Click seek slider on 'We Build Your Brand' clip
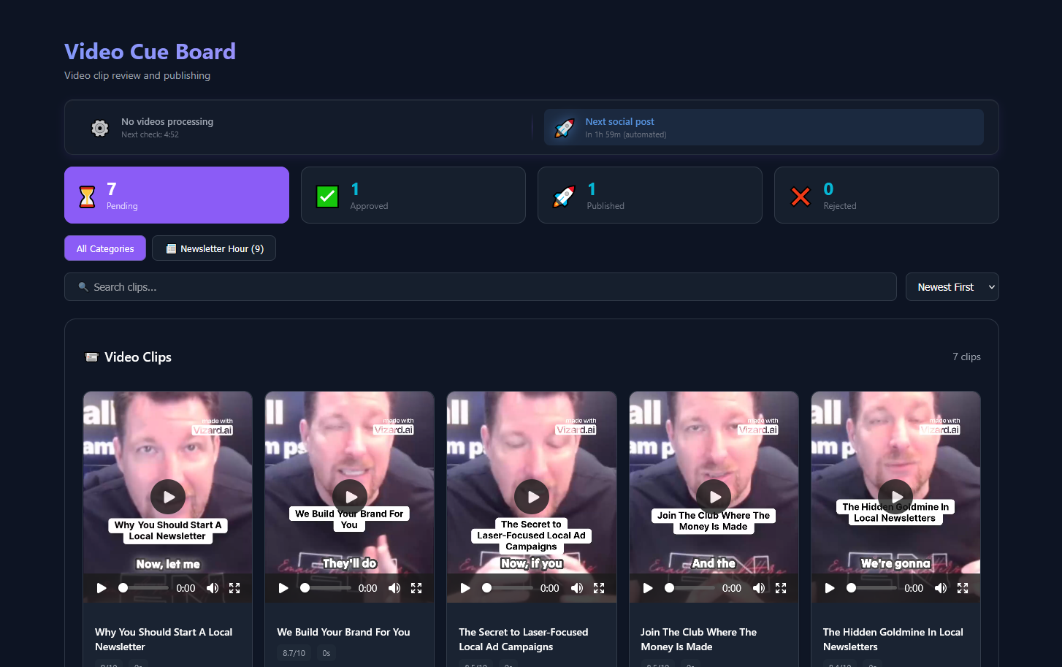The height and width of the screenshot is (667, 1062). coord(327,588)
